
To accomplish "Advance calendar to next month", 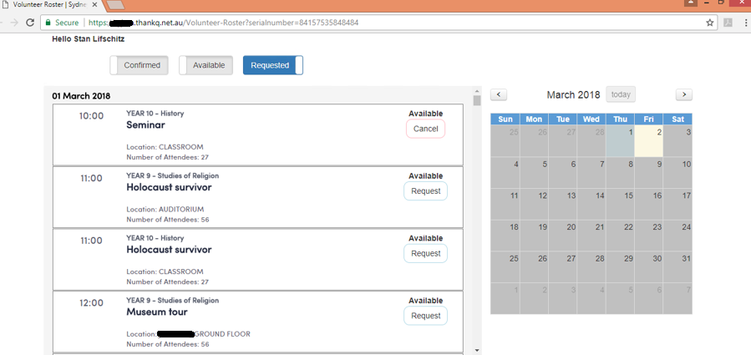I will tap(683, 95).
